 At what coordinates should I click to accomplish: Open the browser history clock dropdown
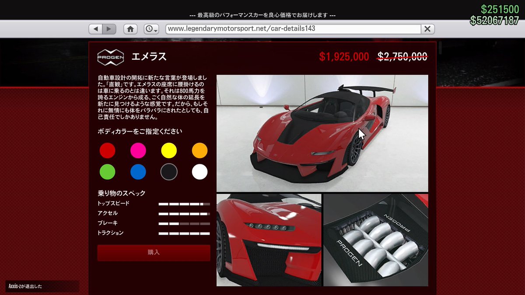151,29
